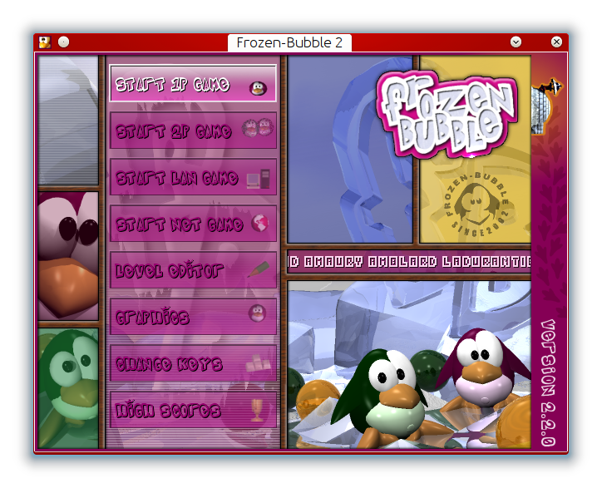
Task: Click the Frozen-Bubble 2 window title
Action: [x=289, y=42]
